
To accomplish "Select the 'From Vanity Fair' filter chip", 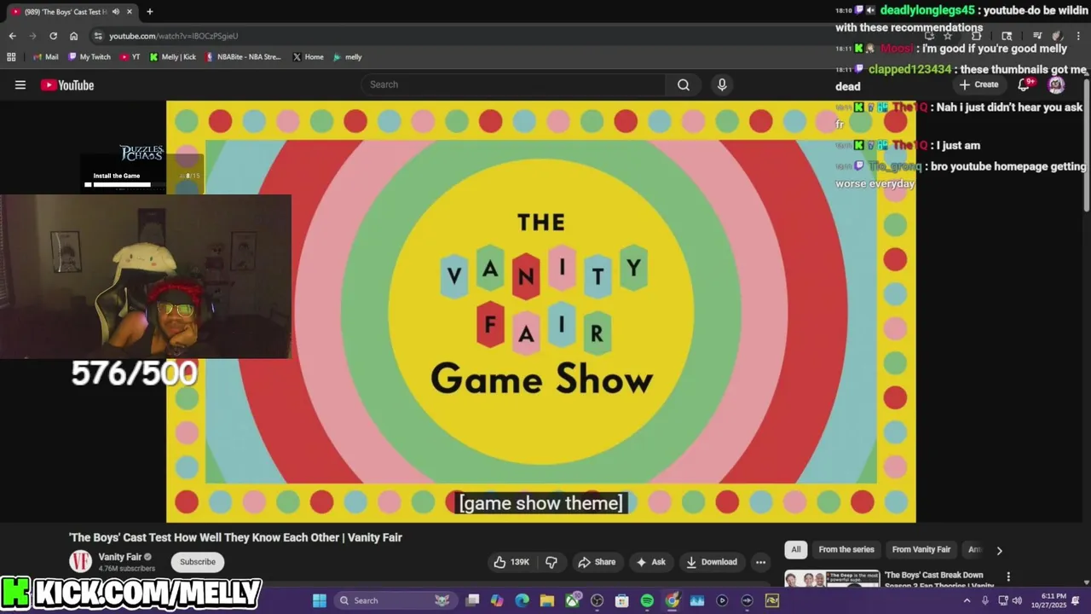I will (921, 550).
